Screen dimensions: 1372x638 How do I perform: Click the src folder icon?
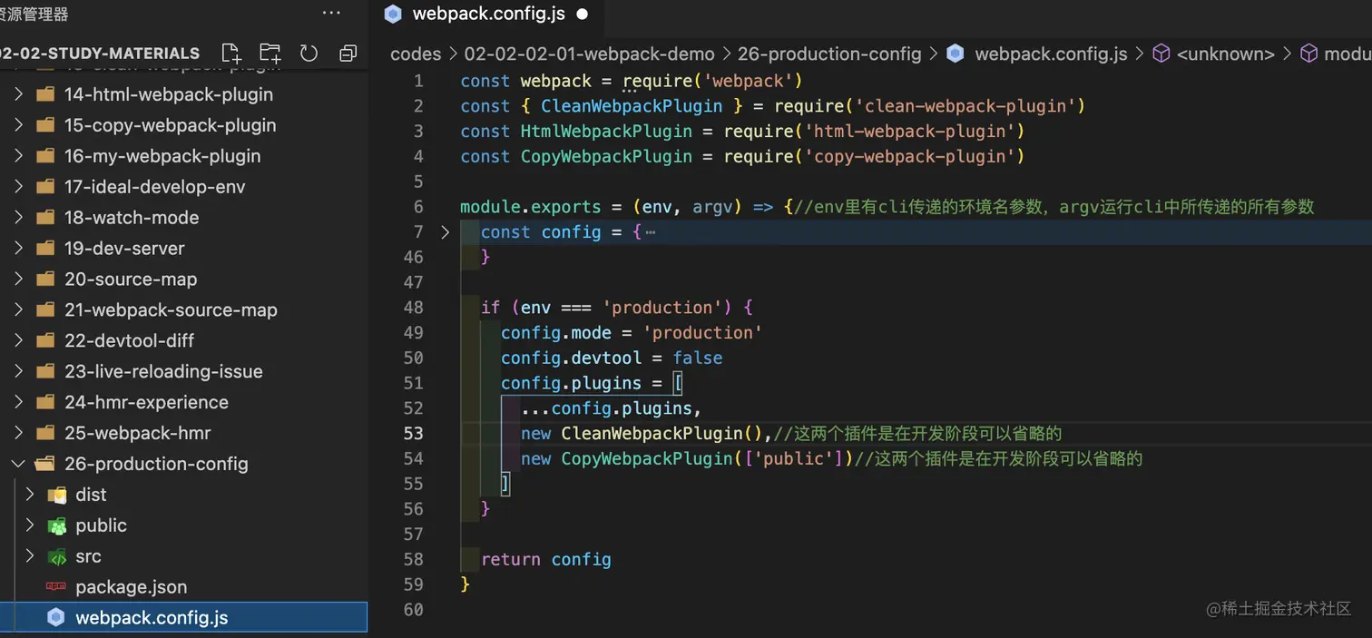pyautogui.click(x=57, y=556)
